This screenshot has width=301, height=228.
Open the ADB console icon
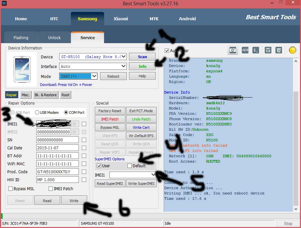pos(245,50)
